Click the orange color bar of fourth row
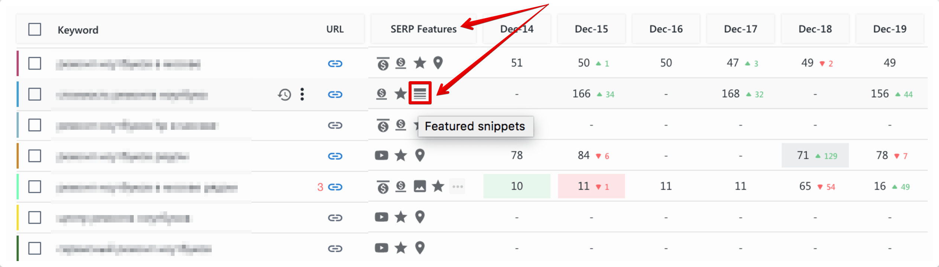This screenshot has width=939, height=267. pos(17,156)
